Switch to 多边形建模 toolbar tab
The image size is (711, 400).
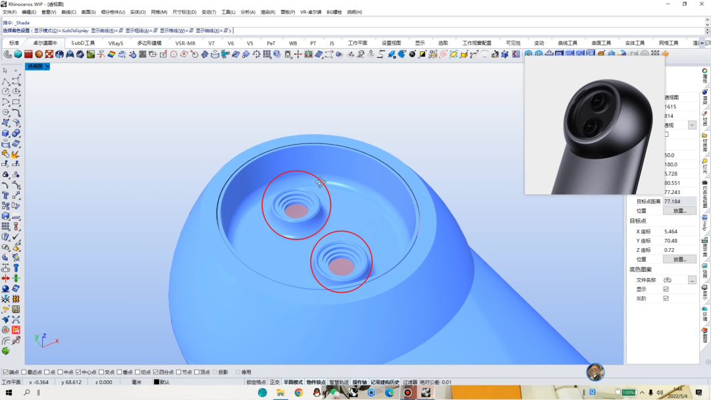(149, 43)
